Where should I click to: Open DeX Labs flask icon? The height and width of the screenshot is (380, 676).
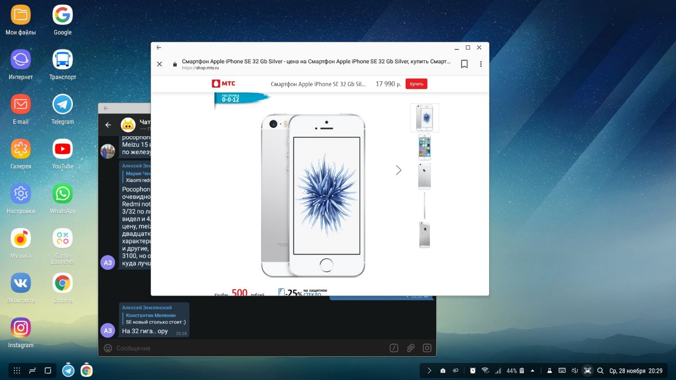[549, 370]
